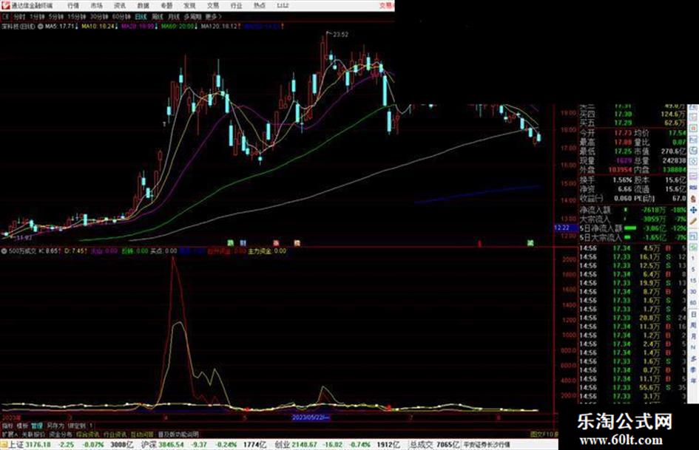This screenshot has width=699, height=450.
Task: Click the status bar icon left of 上证
Action: pos(4,444)
